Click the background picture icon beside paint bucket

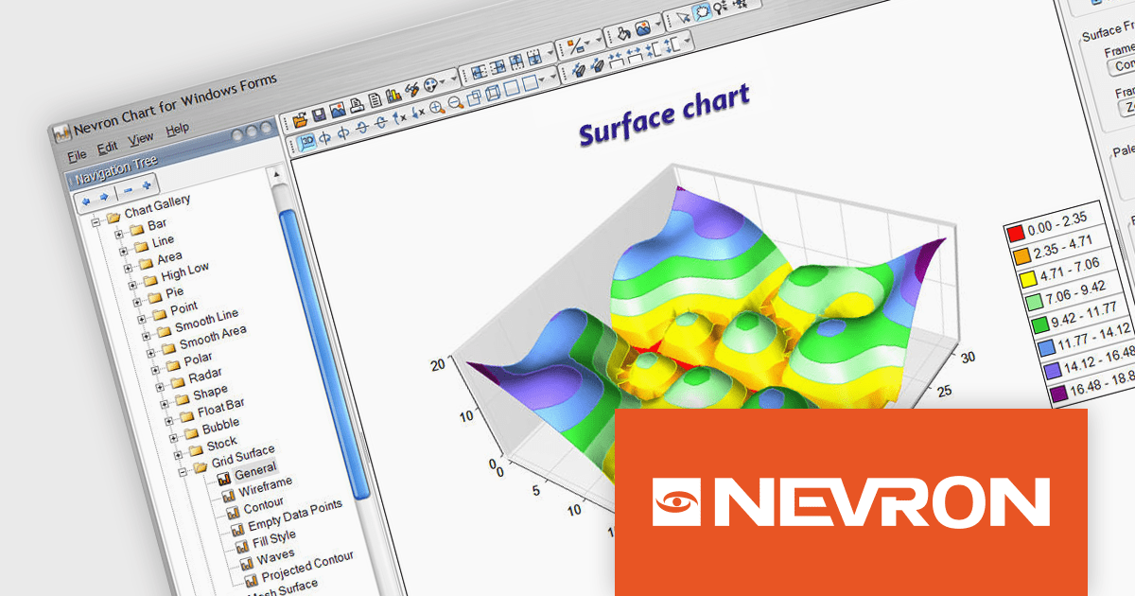pos(643,28)
